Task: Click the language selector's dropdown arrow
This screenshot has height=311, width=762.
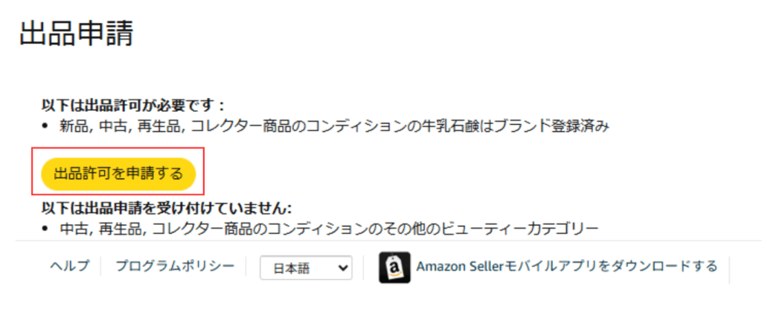Action: 343,268
